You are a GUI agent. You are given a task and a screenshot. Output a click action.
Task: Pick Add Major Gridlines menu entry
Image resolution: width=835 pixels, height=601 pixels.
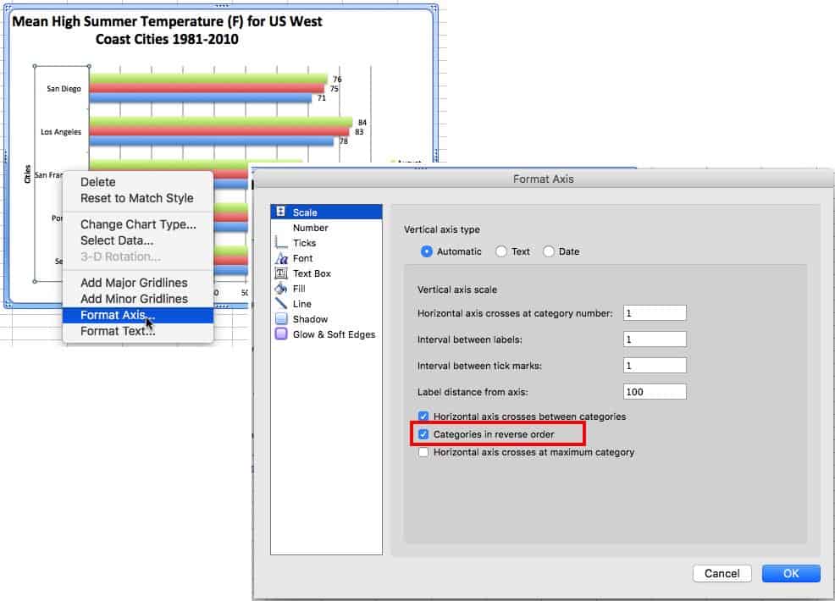point(134,283)
